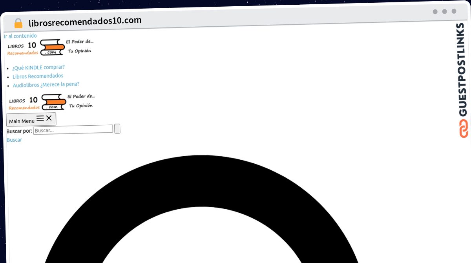Click the blue 'Buscar' link

coord(15,140)
